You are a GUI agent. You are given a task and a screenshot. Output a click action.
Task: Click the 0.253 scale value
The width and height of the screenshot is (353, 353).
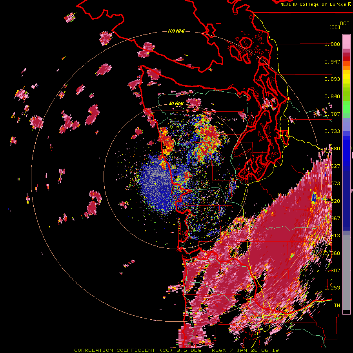point(332,288)
